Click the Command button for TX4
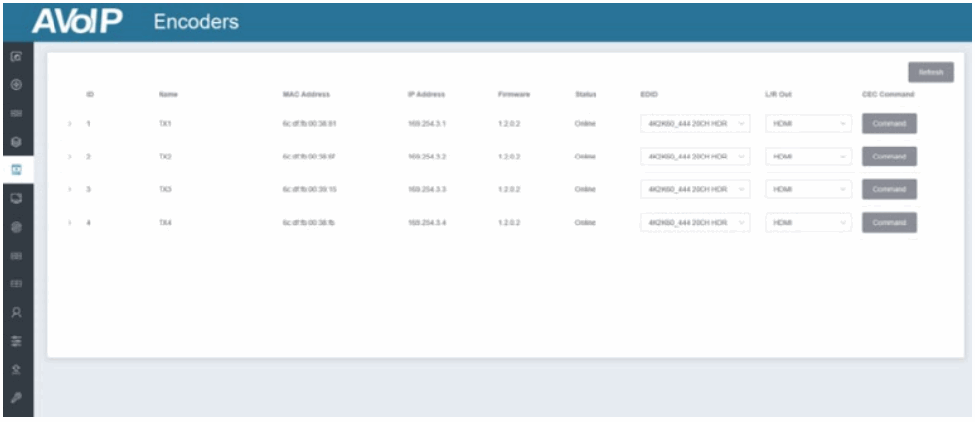Screen dimensions: 975x422 click(x=889, y=223)
